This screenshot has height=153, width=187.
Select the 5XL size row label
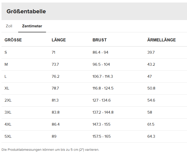click(x=8, y=136)
